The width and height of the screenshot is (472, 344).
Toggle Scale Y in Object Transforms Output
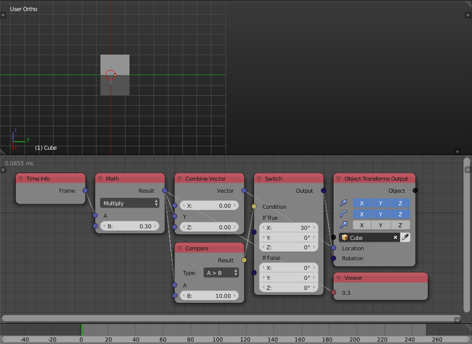[x=381, y=225]
